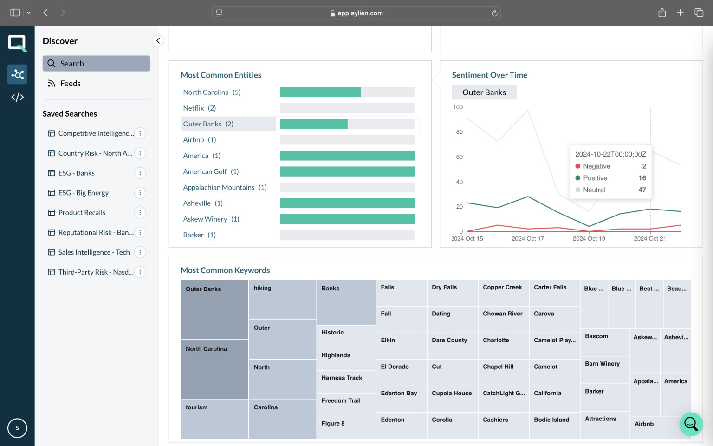The height and width of the screenshot is (446, 713).
Task: Open the Discover network icon in sidebar
Action: tap(17, 74)
